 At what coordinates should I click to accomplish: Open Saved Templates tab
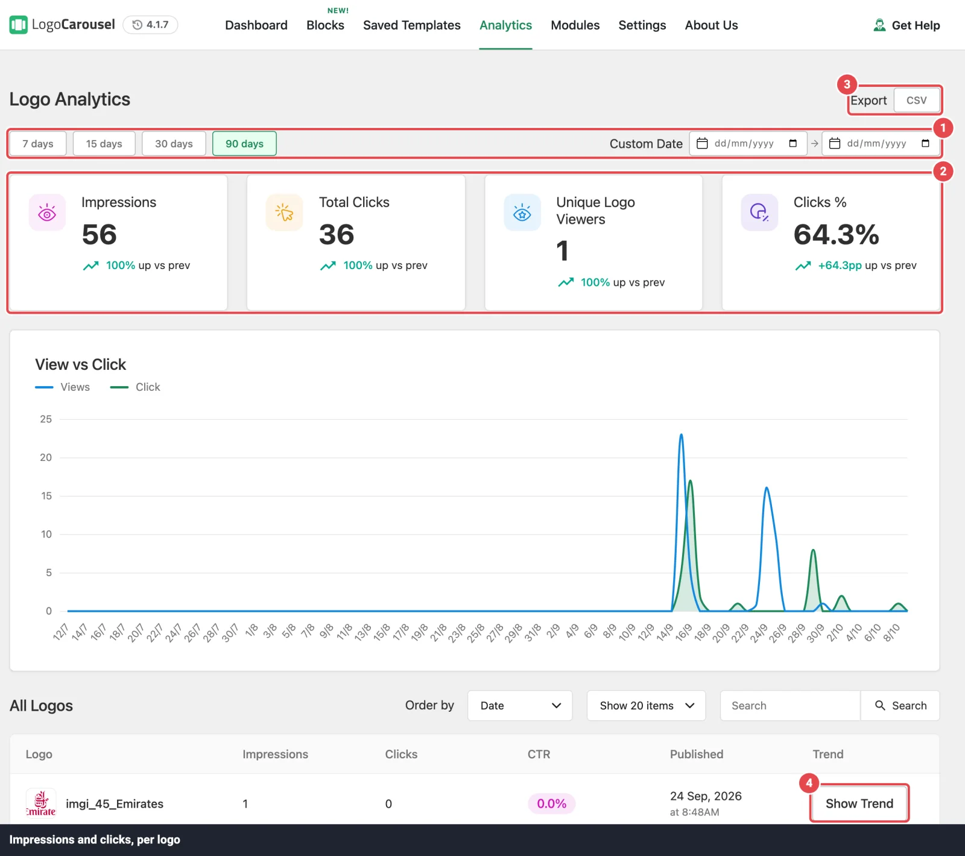click(x=412, y=25)
